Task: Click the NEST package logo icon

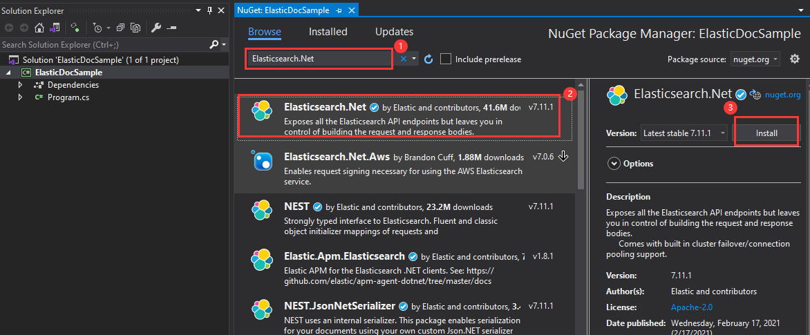Action: tap(262, 210)
